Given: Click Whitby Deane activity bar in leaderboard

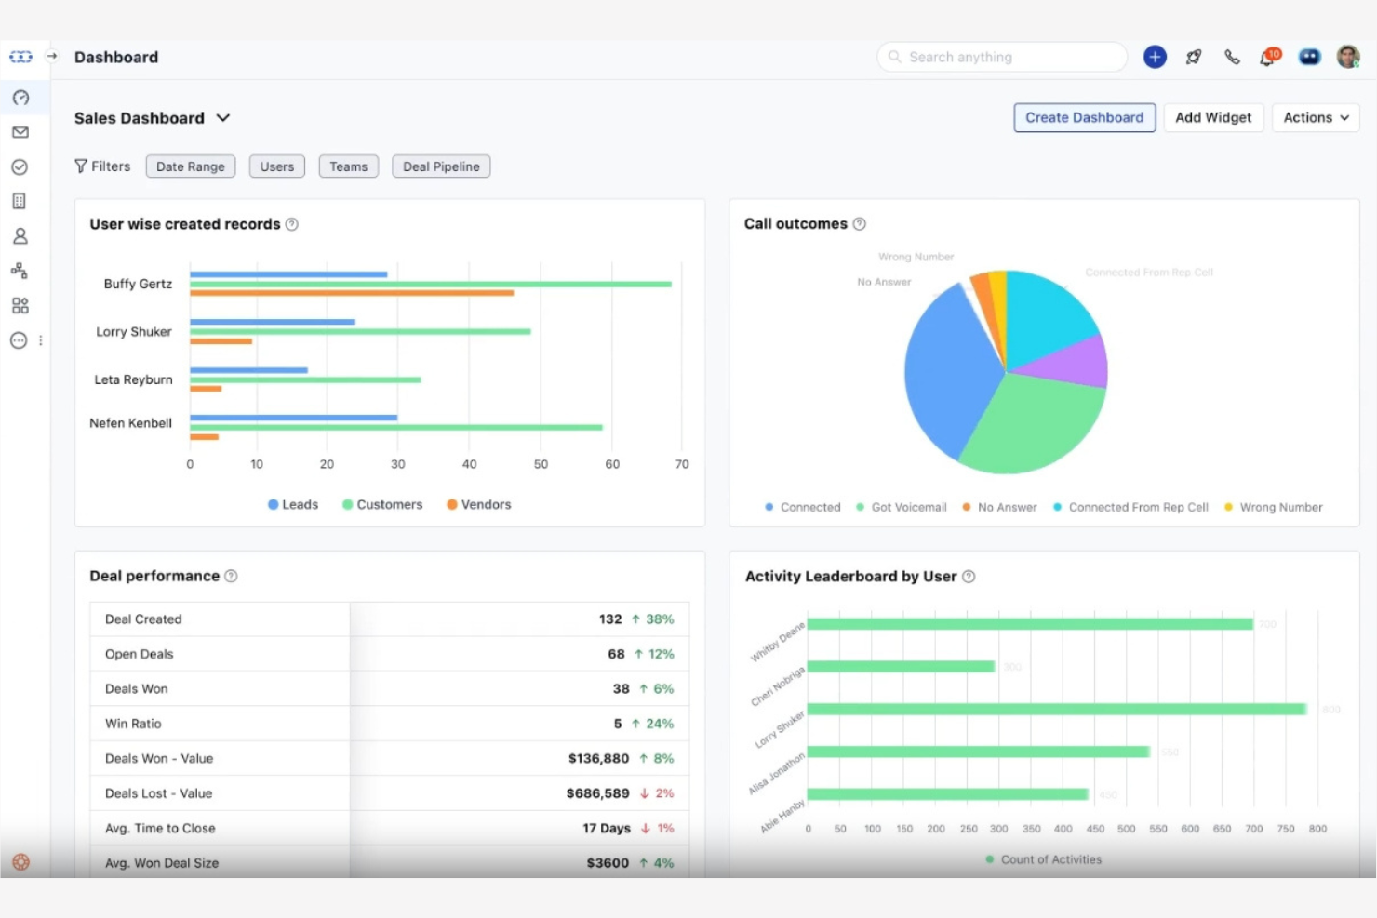Looking at the screenshot, I should coord(1030,623).
